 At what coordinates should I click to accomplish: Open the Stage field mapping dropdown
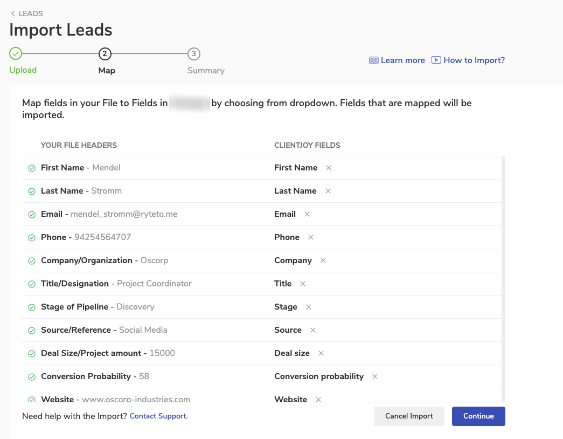[x=286, y=307]
